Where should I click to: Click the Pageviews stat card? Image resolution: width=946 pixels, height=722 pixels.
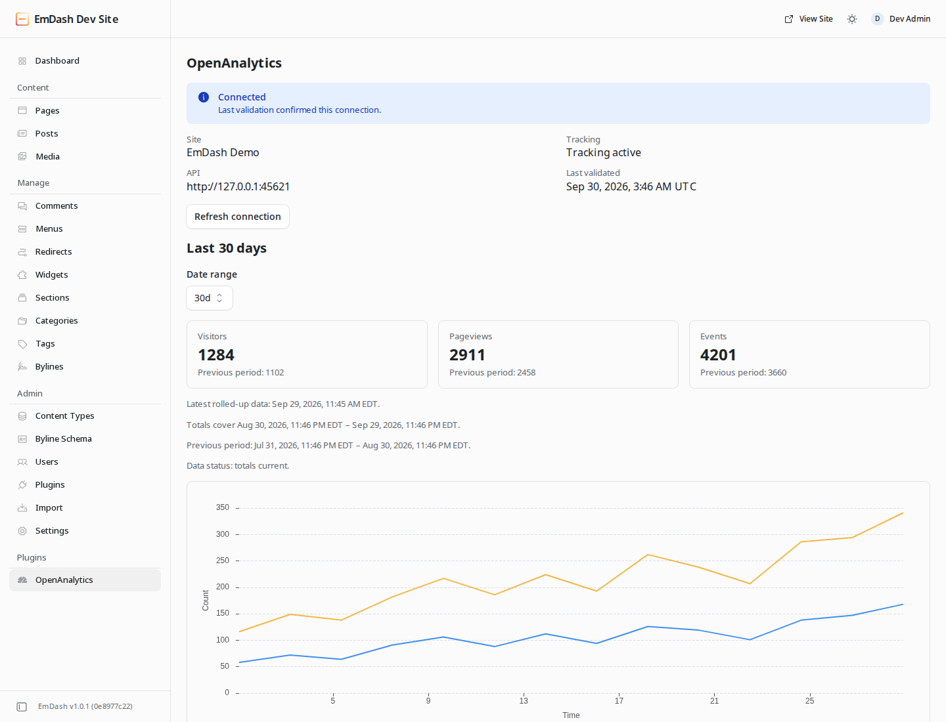tap(558, 354)
